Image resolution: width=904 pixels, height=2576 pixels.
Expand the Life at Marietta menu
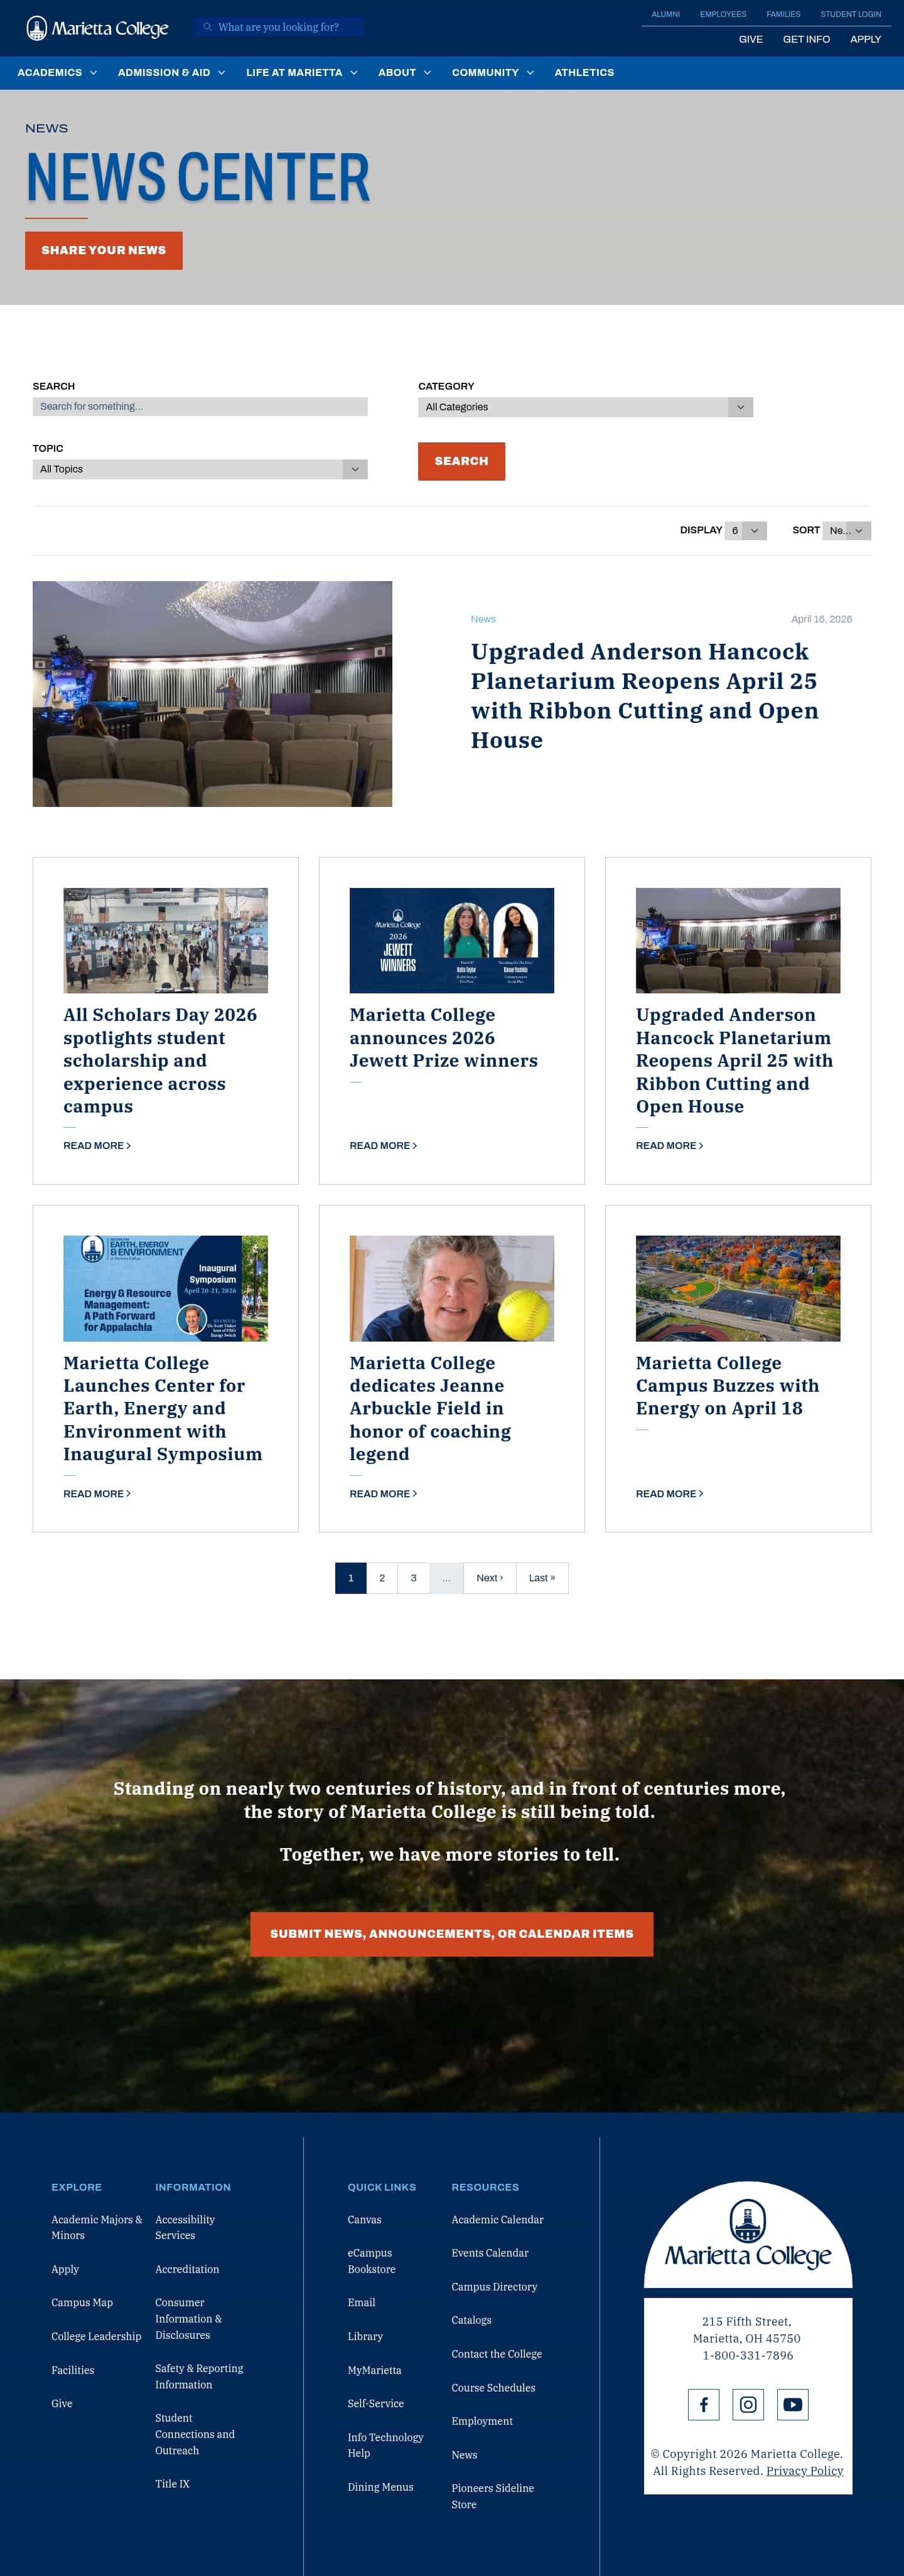(302, 73)
